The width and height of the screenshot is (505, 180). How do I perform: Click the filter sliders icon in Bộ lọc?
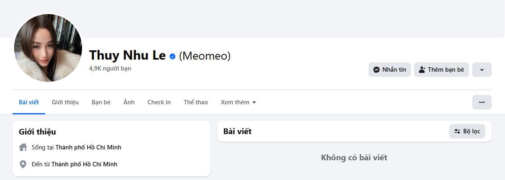point(457,131)
